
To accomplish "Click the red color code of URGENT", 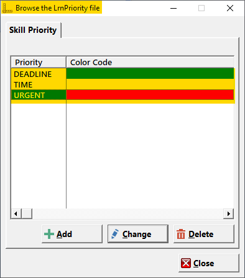I will click(x=150, y=95).
